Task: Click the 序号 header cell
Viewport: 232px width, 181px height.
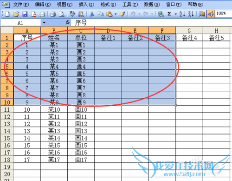Action: (27, 38)
